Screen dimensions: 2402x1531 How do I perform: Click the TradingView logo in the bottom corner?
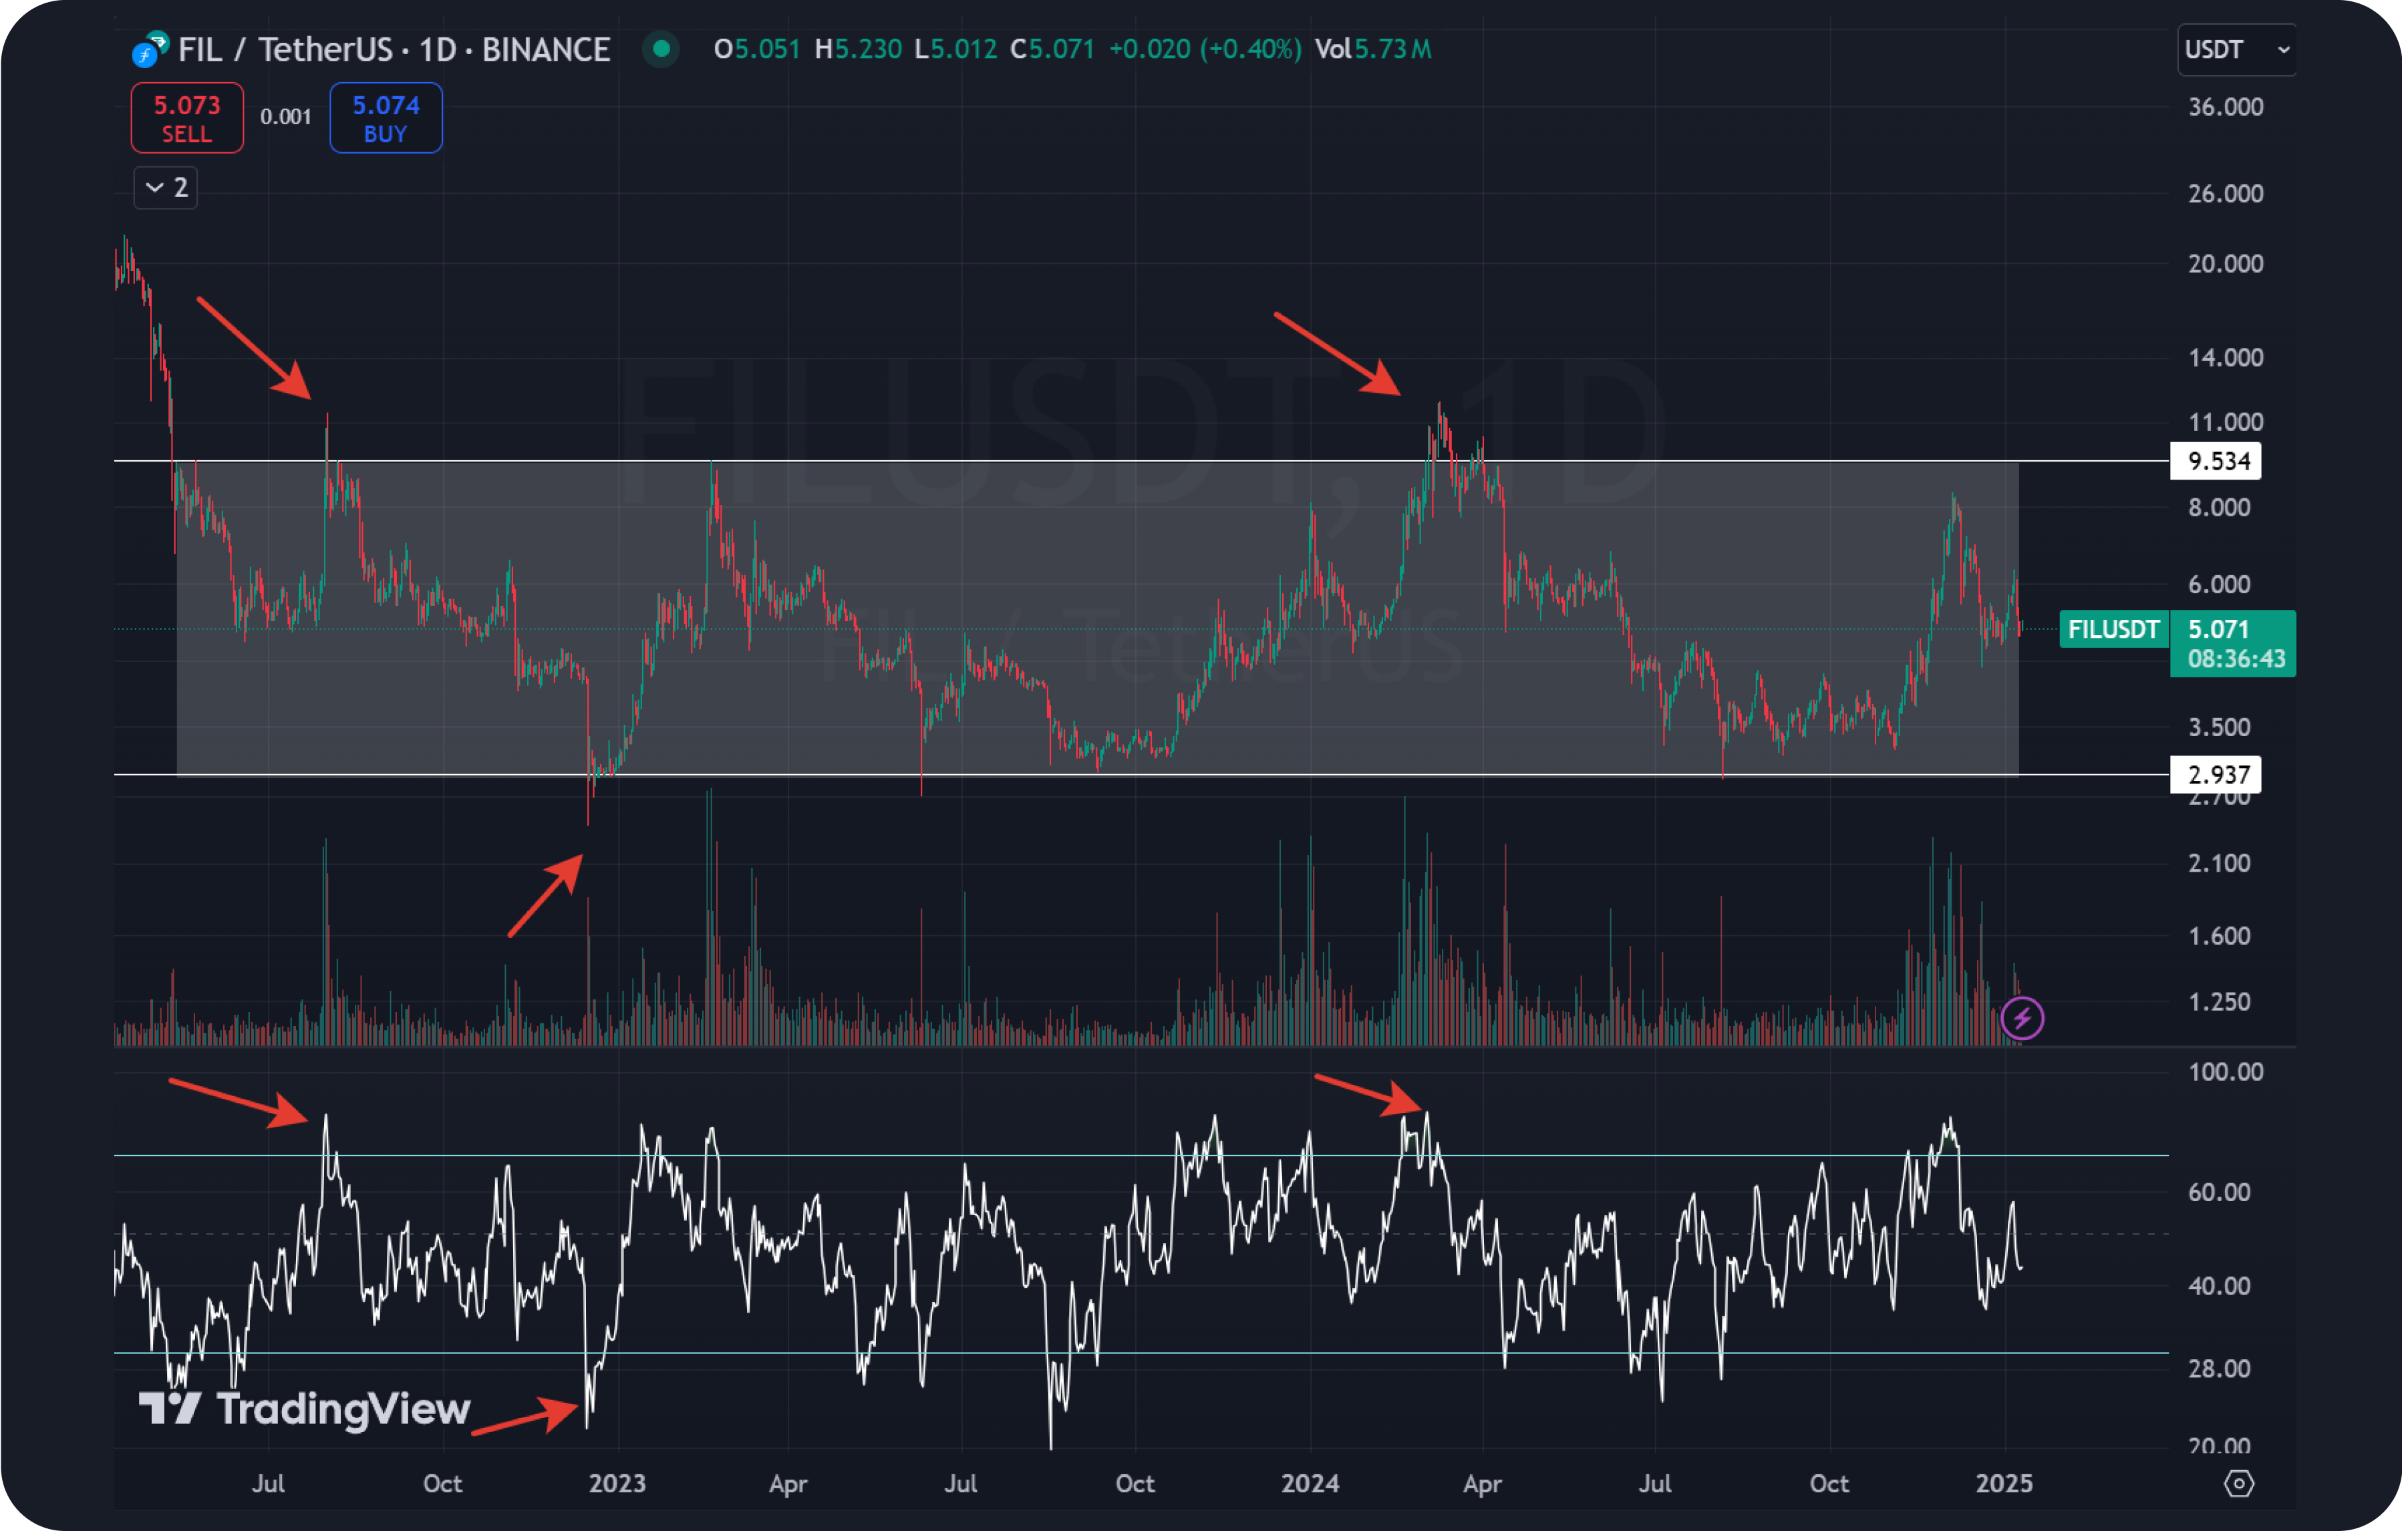tap(304, 1409)
